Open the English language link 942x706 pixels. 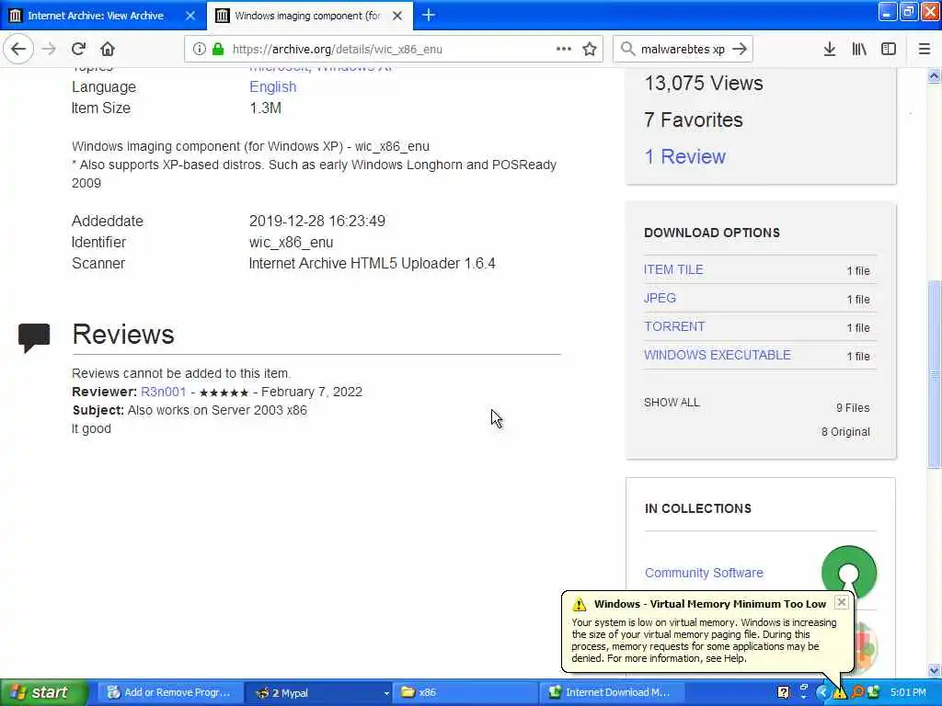272,87
